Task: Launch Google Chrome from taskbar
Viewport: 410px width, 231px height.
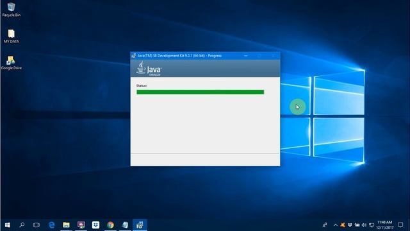Action: coord(110,225)
